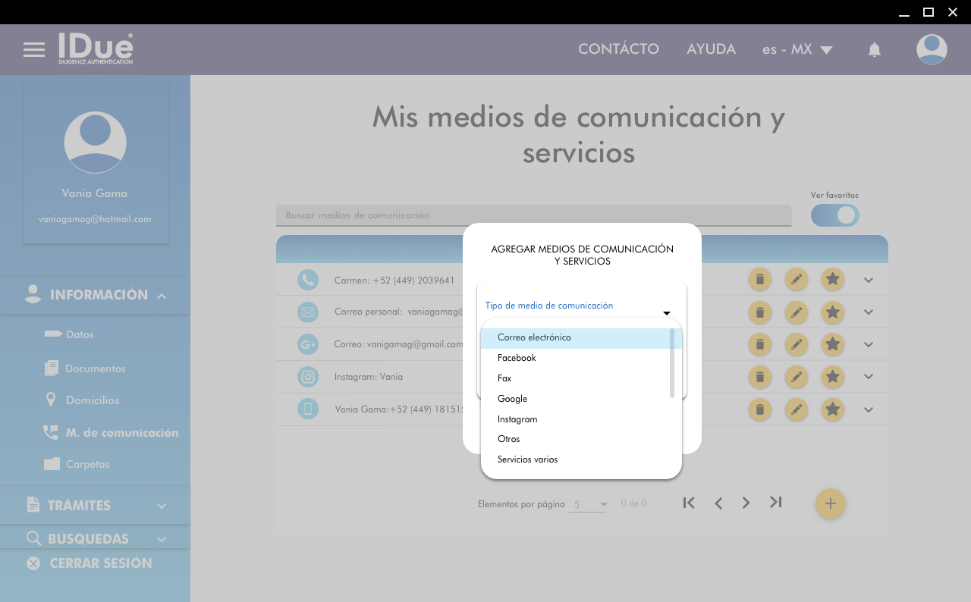971x602 pixels.
Task: Open the user avatar in header
Action: pyautogui.click(x=931, y=50)
